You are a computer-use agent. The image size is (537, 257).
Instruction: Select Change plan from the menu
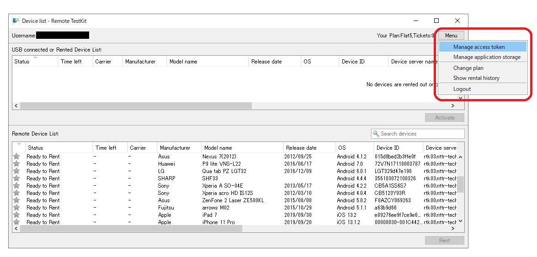(483, 68)
